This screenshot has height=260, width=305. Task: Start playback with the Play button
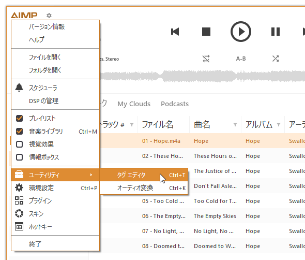(241, 32)
